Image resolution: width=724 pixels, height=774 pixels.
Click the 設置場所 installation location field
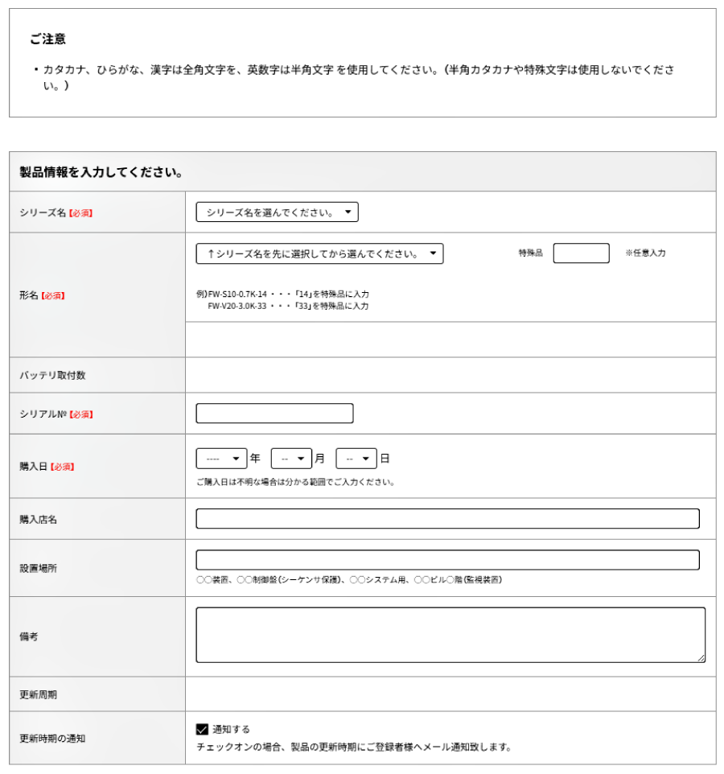447,560
